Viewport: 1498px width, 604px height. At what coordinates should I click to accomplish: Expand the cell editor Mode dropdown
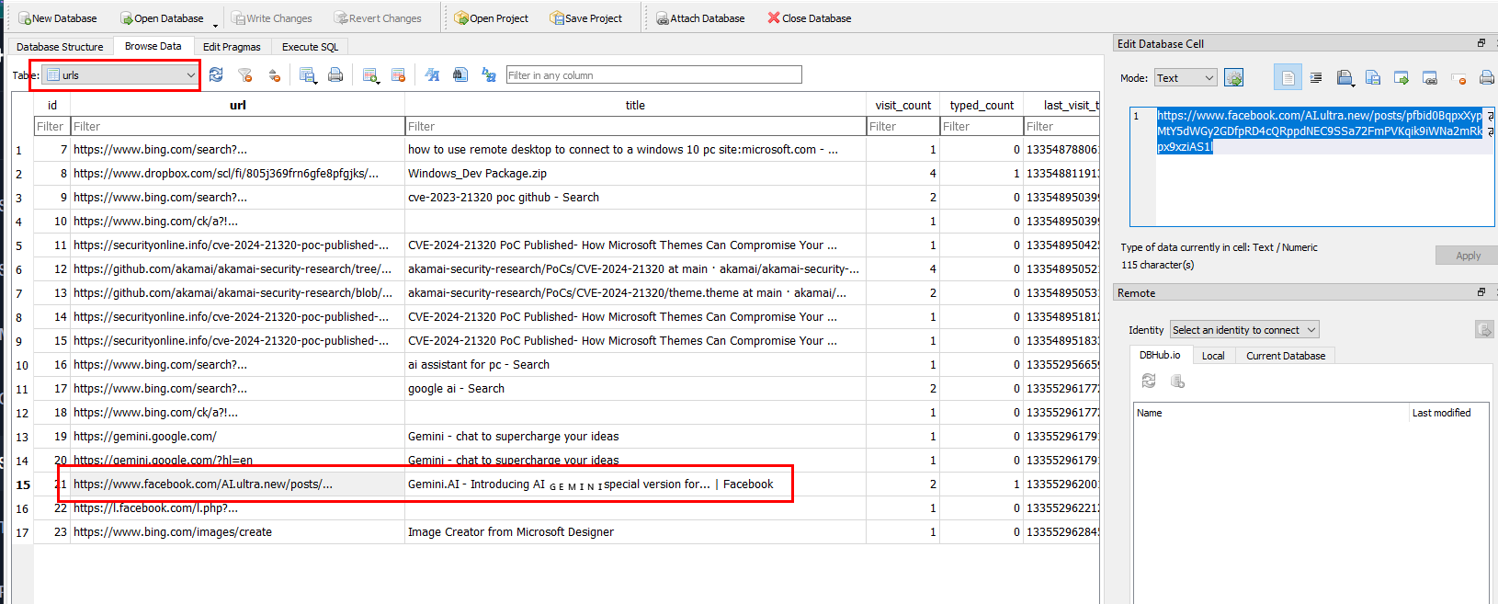point(1186,78)
